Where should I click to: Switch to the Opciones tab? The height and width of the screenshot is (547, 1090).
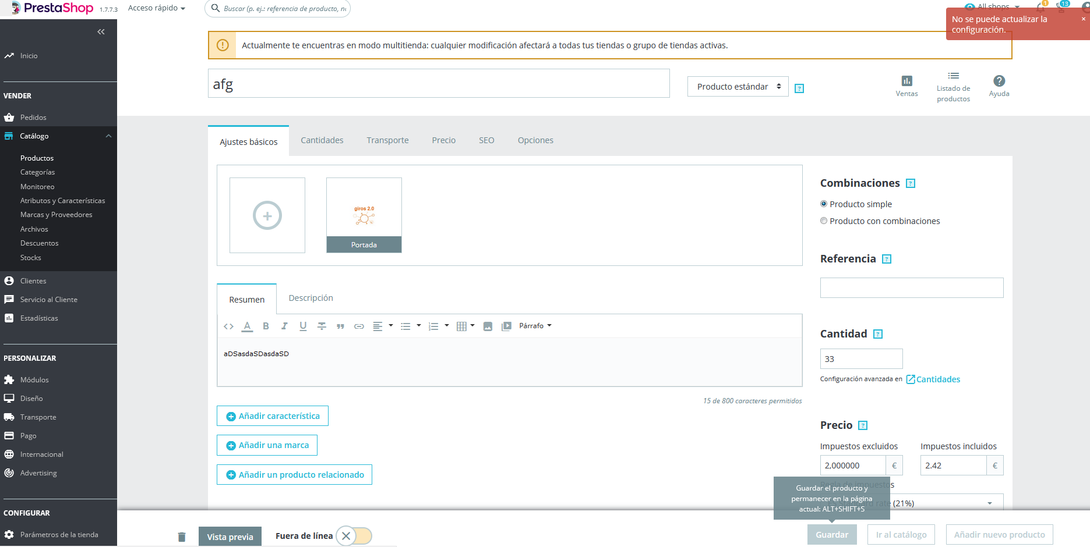point(535,140)
